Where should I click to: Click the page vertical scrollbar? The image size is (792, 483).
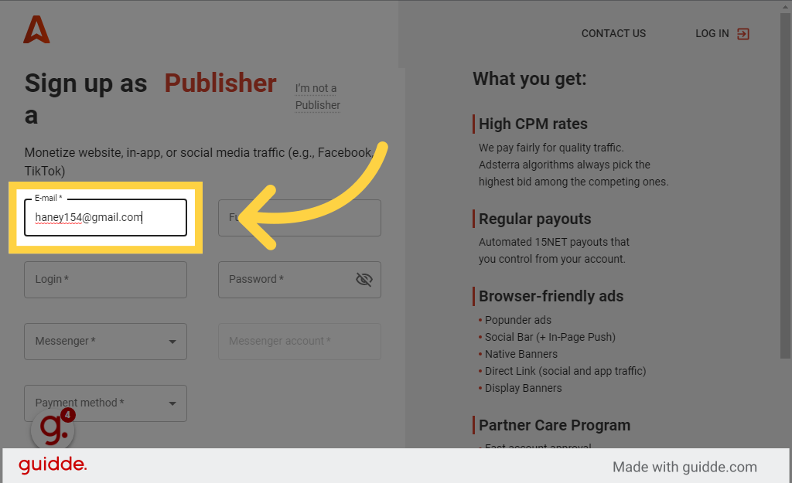click(785, 185)
